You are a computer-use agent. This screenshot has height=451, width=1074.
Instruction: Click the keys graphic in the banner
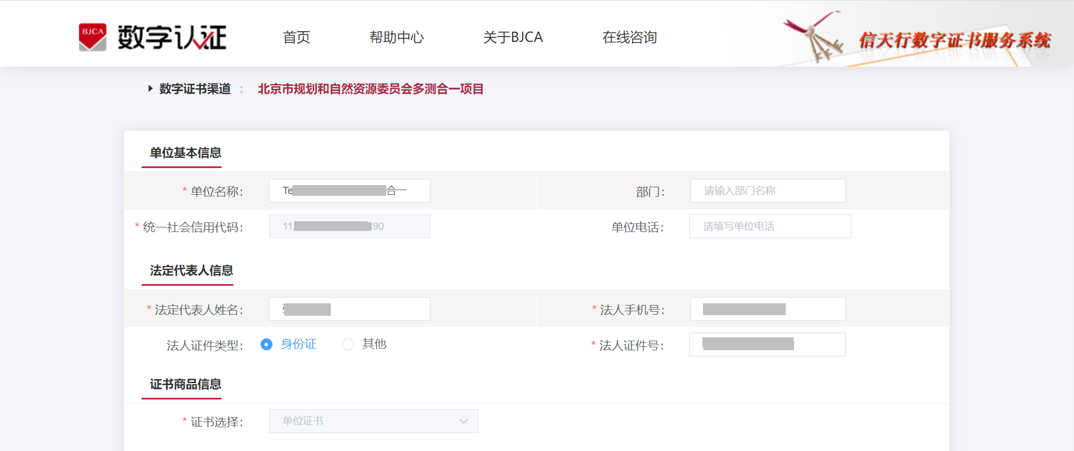click(813, 36)
